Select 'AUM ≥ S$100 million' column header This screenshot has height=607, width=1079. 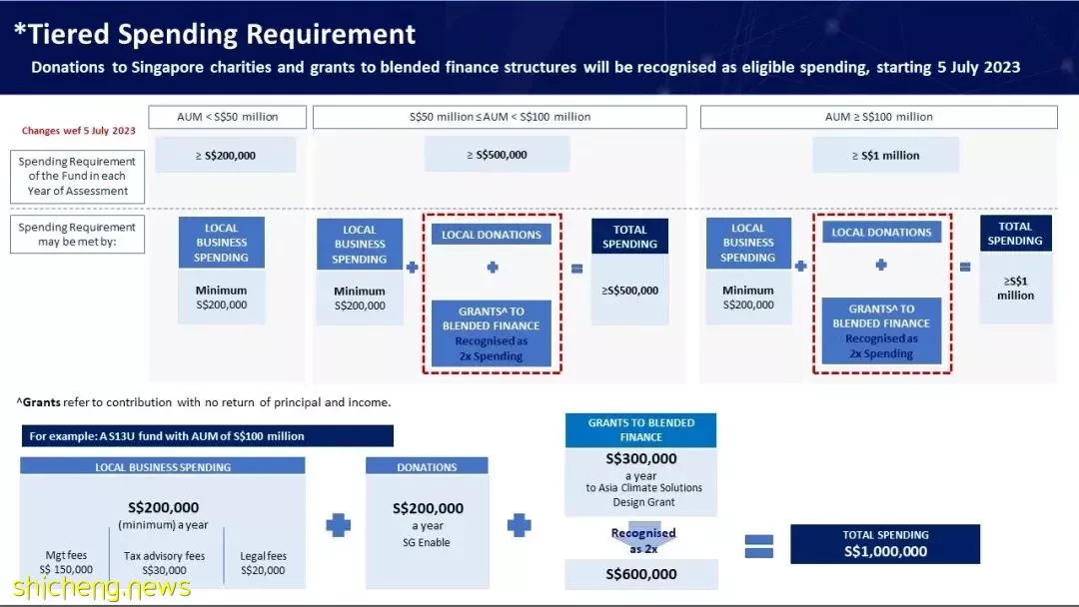879,117
